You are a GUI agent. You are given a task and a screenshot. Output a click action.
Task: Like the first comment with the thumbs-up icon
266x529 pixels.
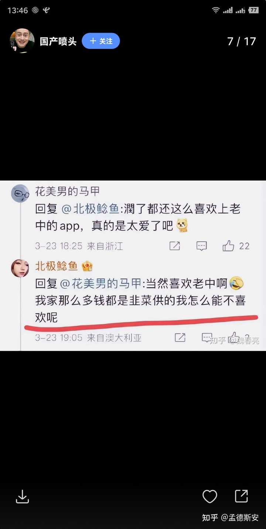tap(228, 245)
